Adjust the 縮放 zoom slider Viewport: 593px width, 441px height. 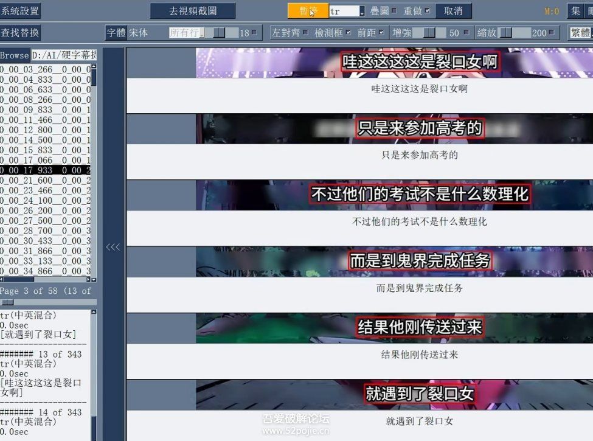click(515, 32)
